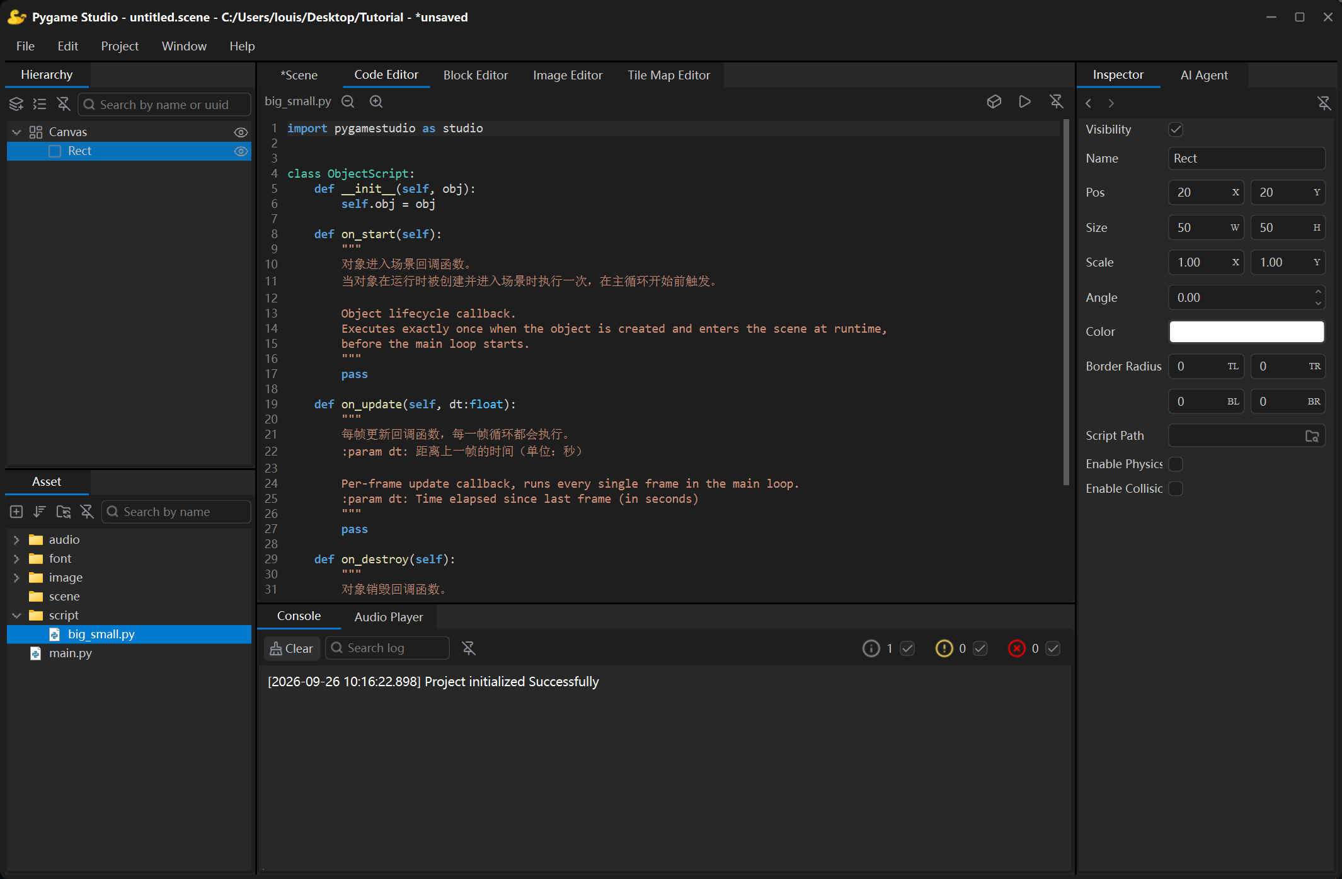Zoom out code editor text
The height and width of the screenshot is (879, 1342).
348,101
